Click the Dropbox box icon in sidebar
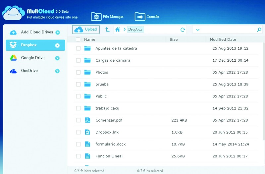The height and width of the screenshot is (174, 265). 13,45
